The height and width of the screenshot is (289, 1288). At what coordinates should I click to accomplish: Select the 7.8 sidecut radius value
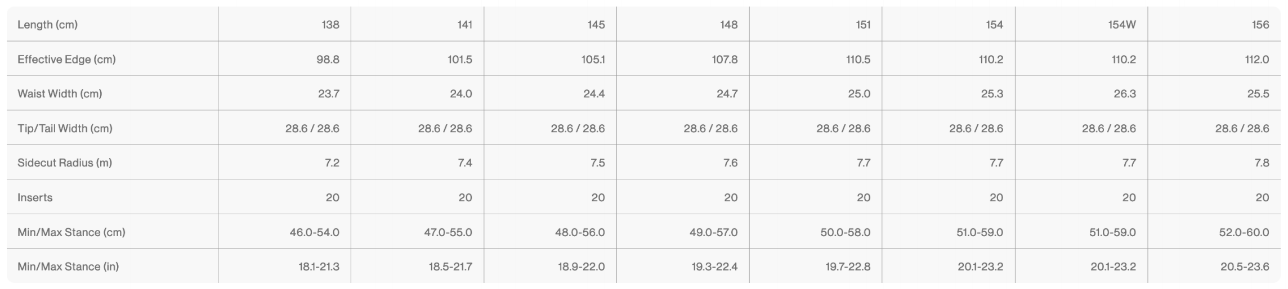pyautogui.click(x=1262, y=163)
